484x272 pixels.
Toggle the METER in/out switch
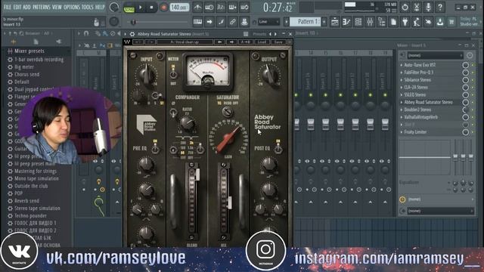click(x=173, y=74)
